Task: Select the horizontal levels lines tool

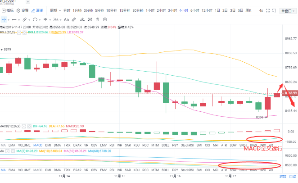Action: 45,19
